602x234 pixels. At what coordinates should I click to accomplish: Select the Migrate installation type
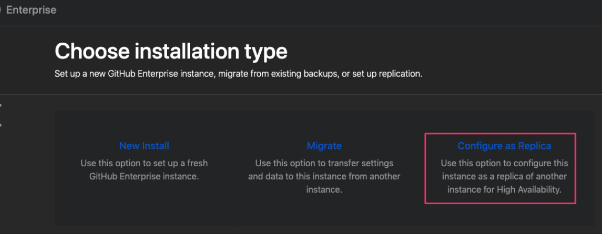point(324,146)
